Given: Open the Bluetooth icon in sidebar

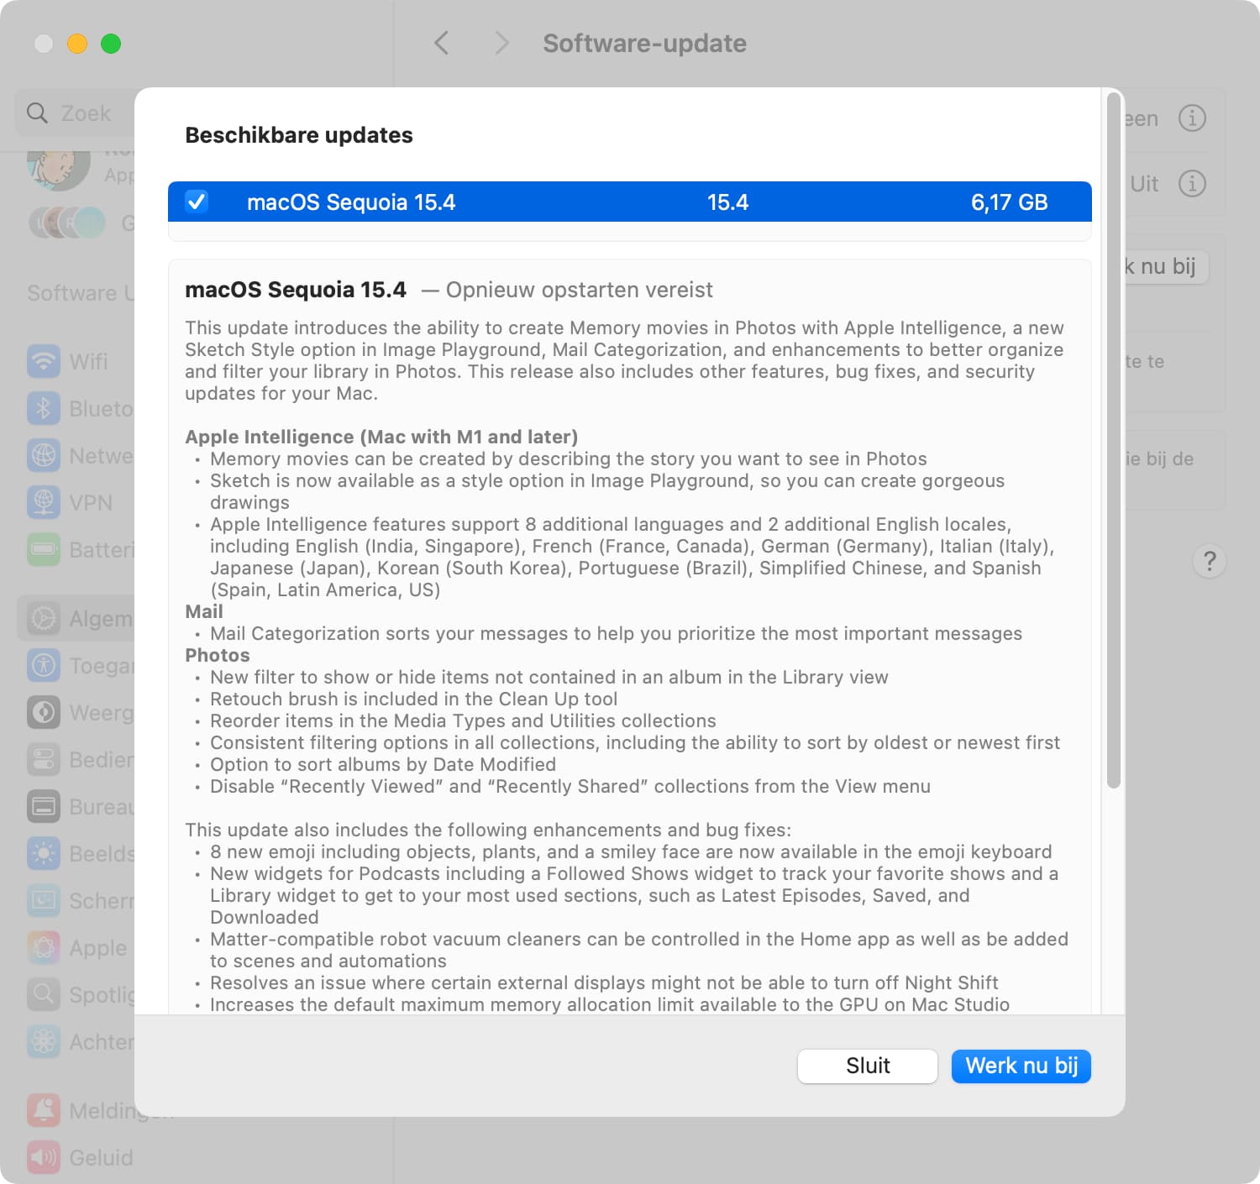Looking at the screenshot, I should click(44, 409).
